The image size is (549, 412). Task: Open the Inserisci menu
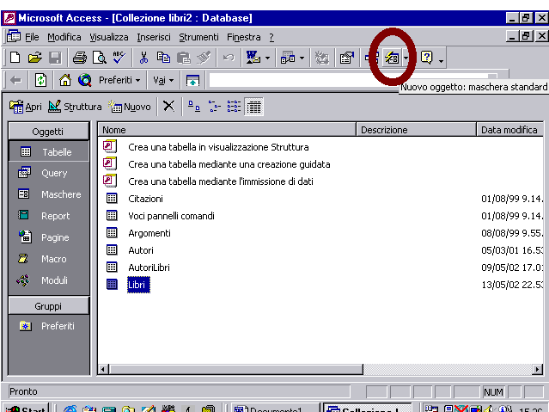(154, 37)
